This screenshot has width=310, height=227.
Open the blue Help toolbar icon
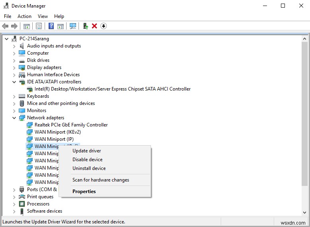point(51,26)
